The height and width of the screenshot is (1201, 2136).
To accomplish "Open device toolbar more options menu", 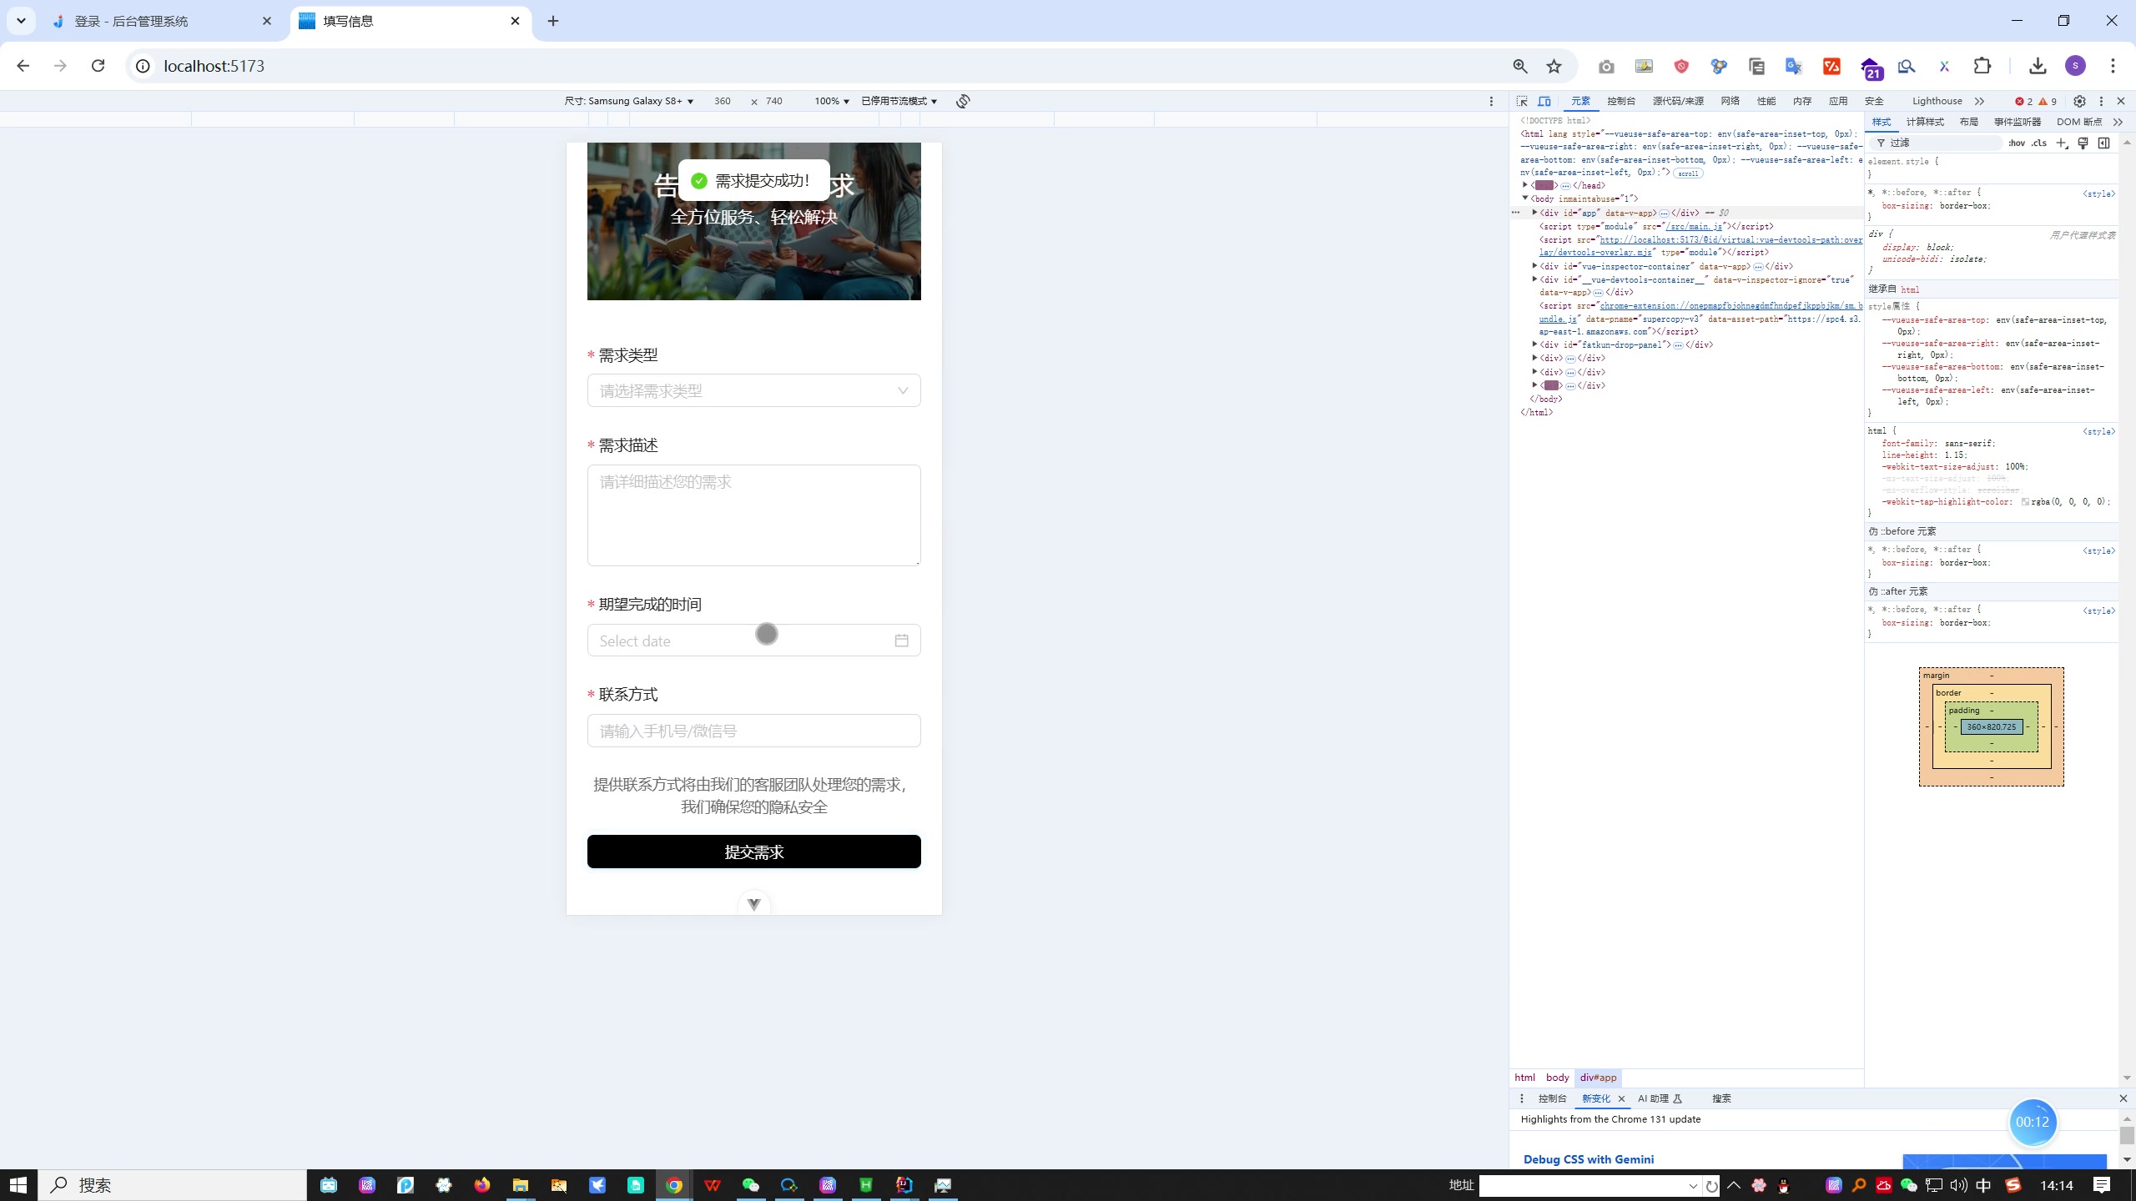I will tap(1492, 101).
